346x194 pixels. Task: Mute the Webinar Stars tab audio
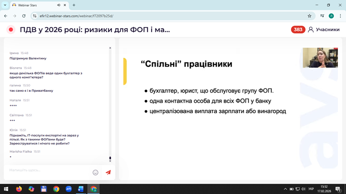pyautogui.click(x=59, y=5)
